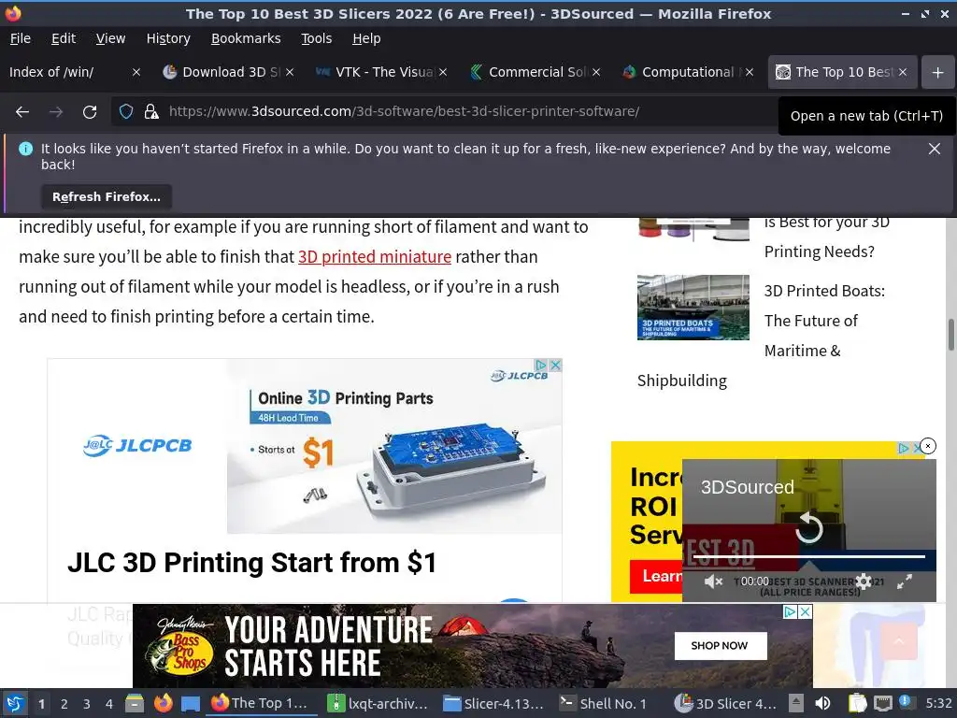Open the View menu
The height and width of the screenshot is (718, 957).
[110, 38]
